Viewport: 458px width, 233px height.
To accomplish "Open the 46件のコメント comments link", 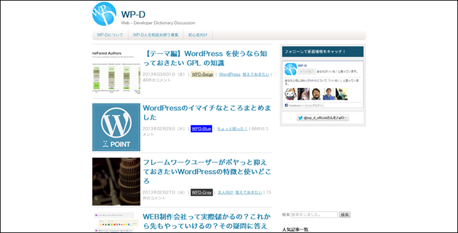I will click(157, 80).
